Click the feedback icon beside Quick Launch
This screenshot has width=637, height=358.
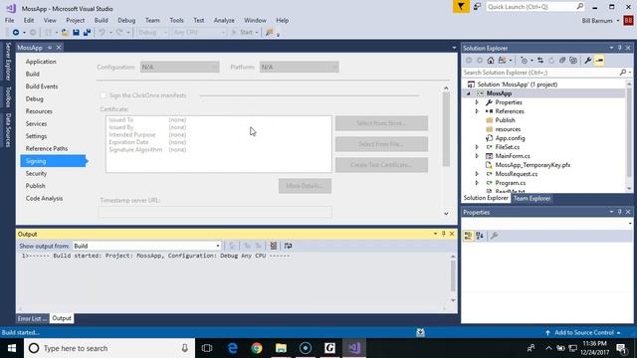pyautogui.click(x=478, y=7)
